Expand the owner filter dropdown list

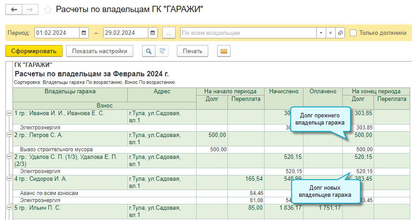tap(321, 33)
